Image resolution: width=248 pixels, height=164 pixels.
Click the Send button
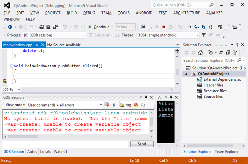(142, 144)
